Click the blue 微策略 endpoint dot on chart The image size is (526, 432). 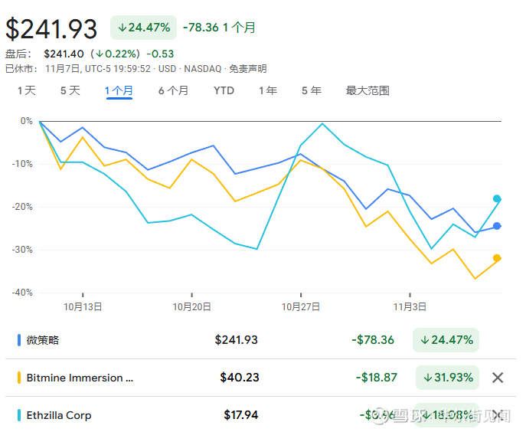tap(497, 226)
